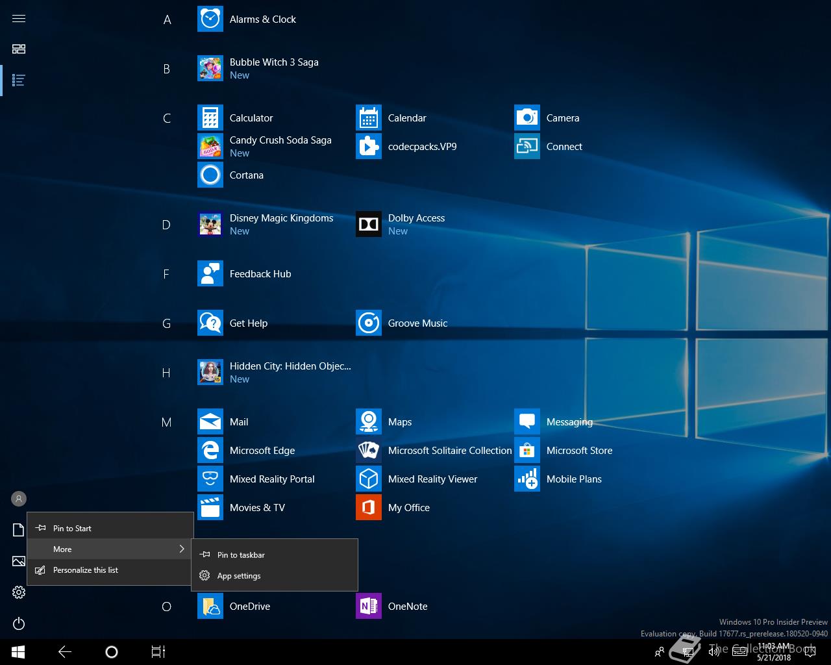Open OneDrive app icon
Image resolution: width=831 pixels, height=665 pixels.
click(210, 606)
